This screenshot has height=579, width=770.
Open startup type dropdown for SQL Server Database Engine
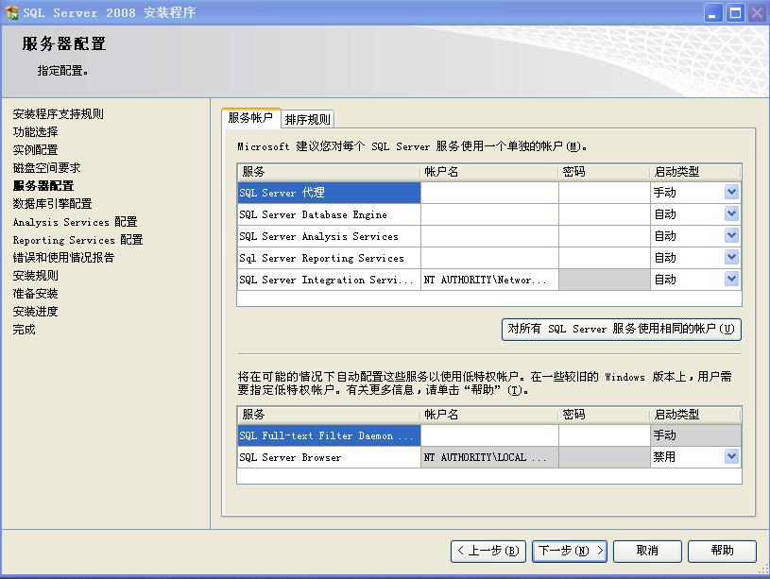[x=731, y=214]
